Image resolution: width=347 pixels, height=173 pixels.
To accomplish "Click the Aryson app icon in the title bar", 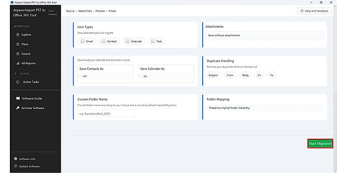I will (x=12, y=2).
